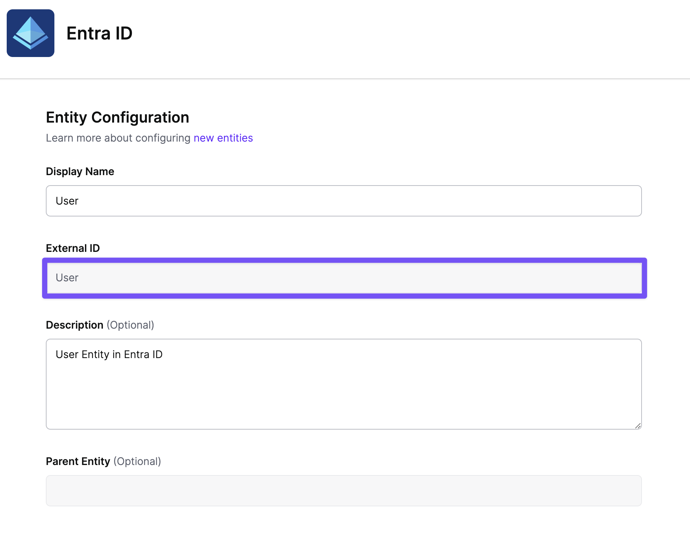Image resolution: width=690 pixels, height=544 pixels.
Task: Click the Entity Configuration heading
Action: click(117, 117)
